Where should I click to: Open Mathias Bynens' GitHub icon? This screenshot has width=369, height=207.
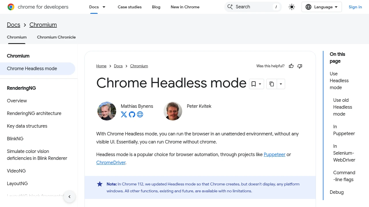pos(132,114)
